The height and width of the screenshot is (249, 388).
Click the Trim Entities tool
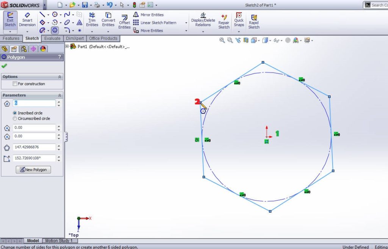point(92,19)
